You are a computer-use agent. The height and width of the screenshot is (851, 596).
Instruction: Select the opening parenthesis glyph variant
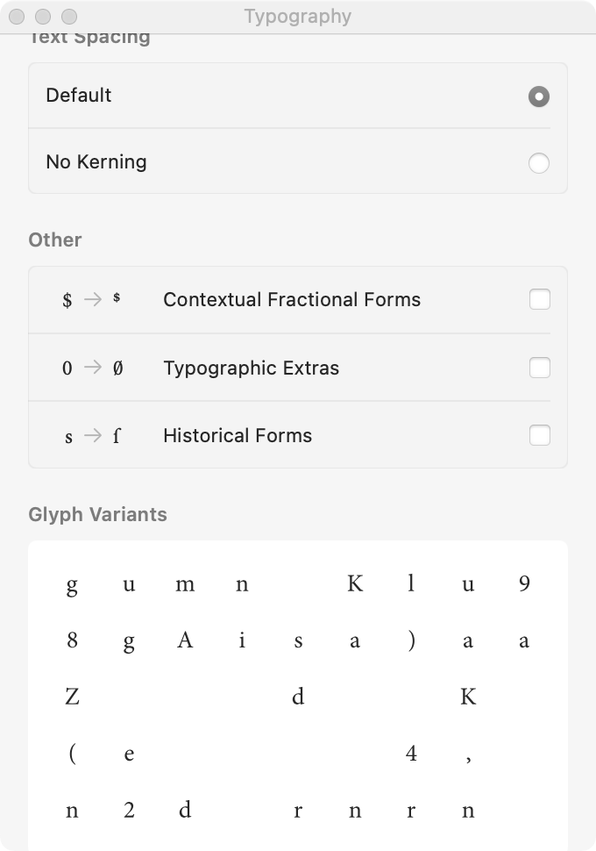[x=72, y=754]
